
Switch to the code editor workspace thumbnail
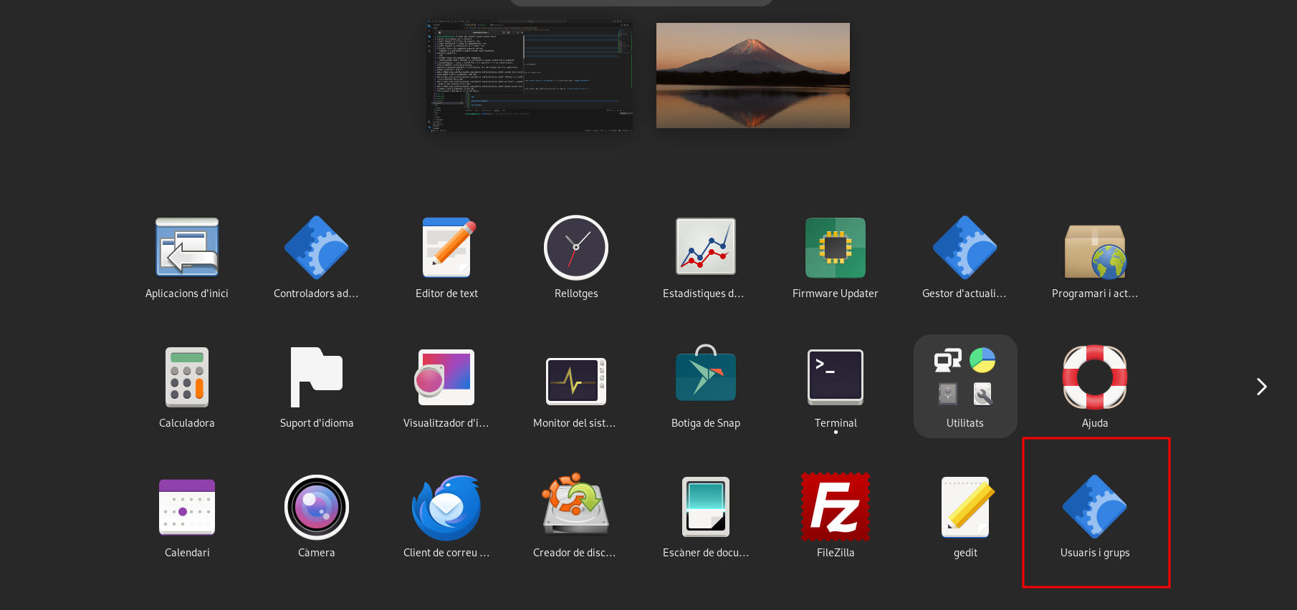point(530,75)
